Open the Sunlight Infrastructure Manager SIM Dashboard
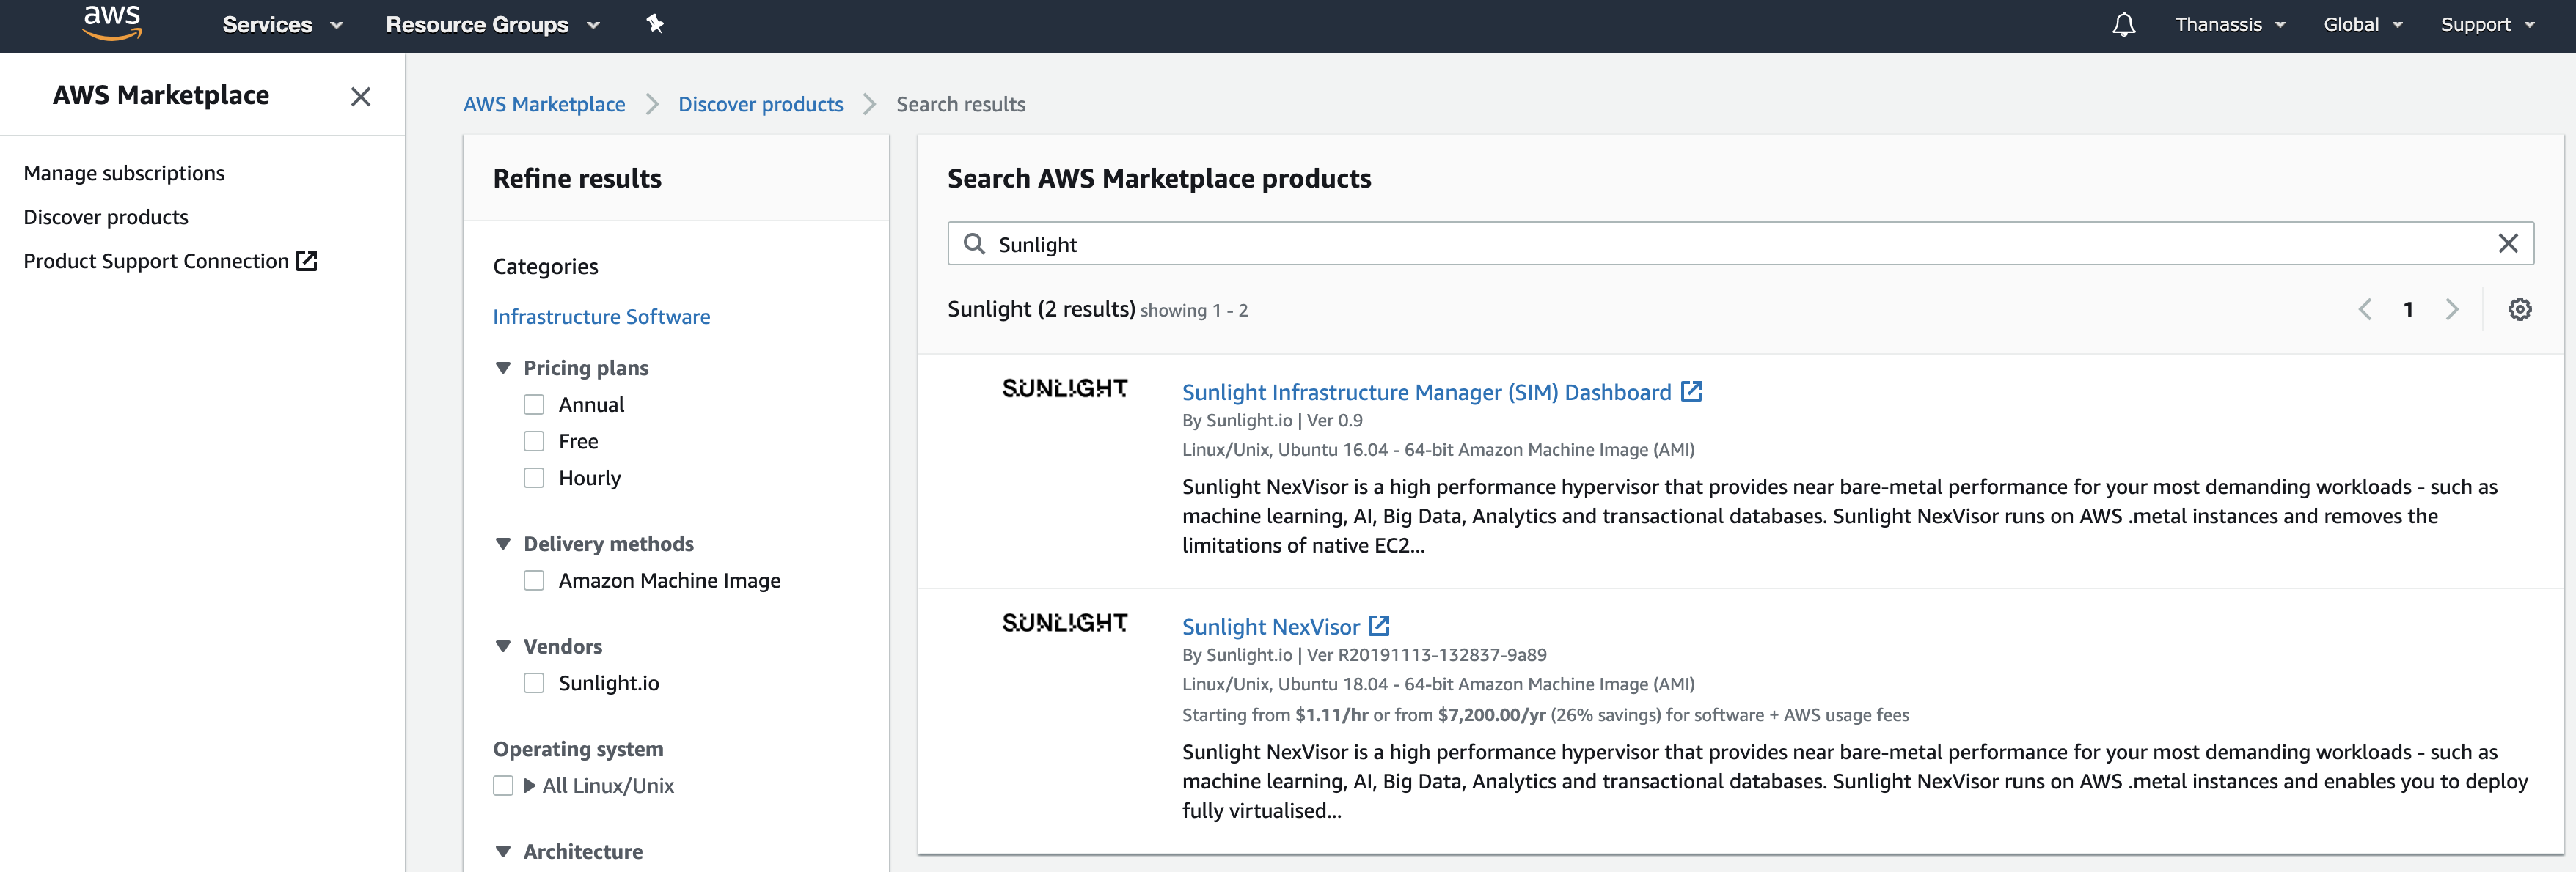 pyautogui.click(x=1424, y=391)
